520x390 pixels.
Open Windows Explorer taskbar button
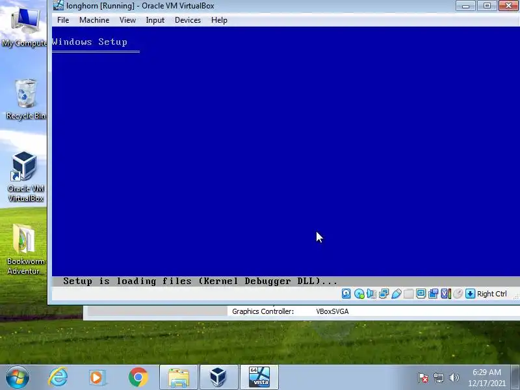click(179, 378)
